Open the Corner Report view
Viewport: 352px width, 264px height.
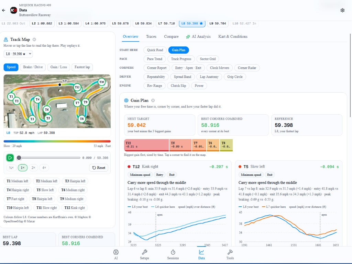157,68
